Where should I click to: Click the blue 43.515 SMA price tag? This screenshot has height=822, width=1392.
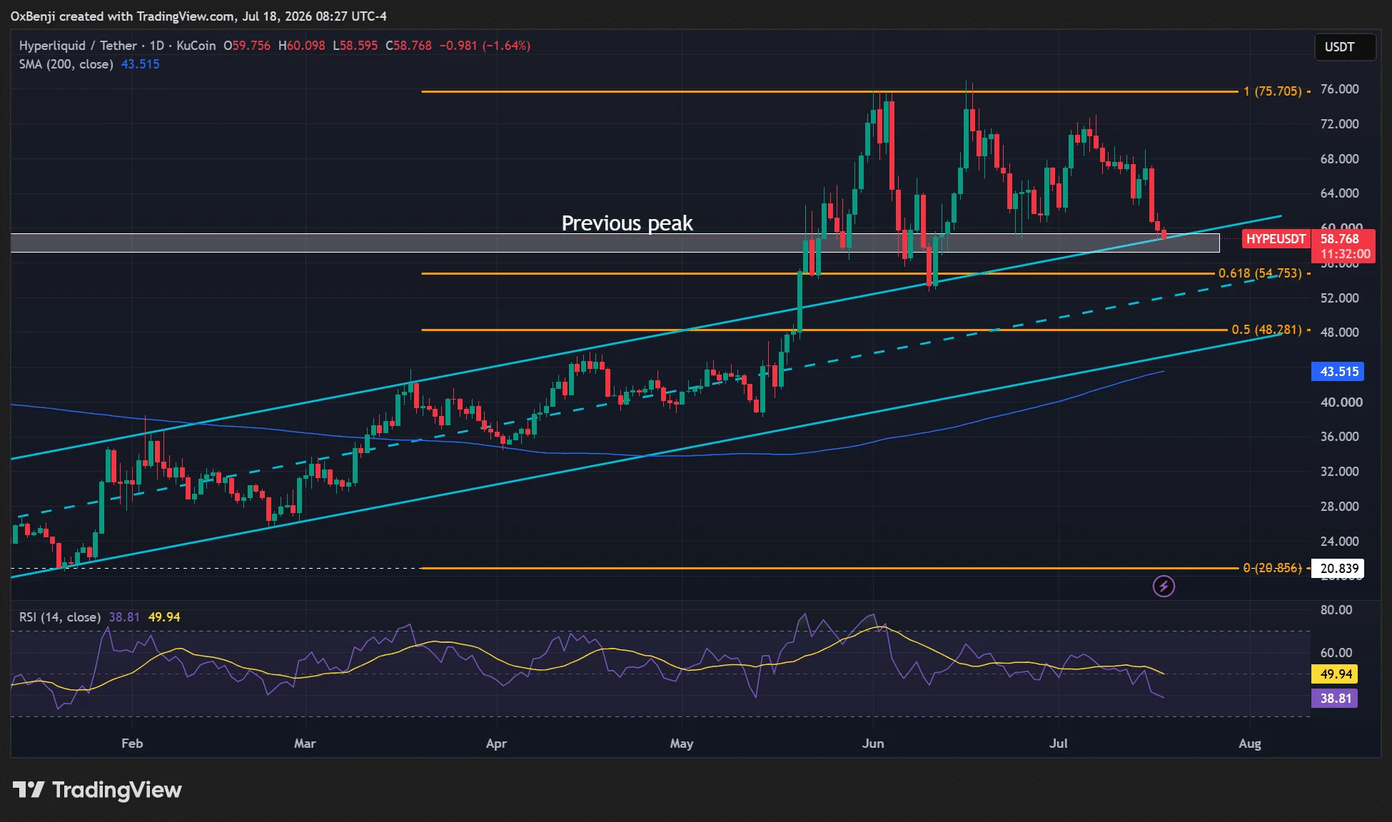click(x=1338, y=372)
